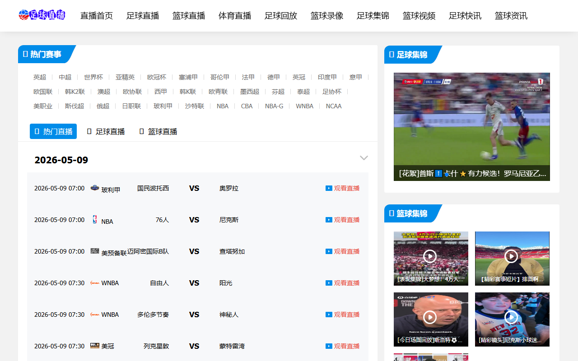This screenshot has height=361, width=578.
Task: Select the 意甲 league link
Action: point(356,77)
